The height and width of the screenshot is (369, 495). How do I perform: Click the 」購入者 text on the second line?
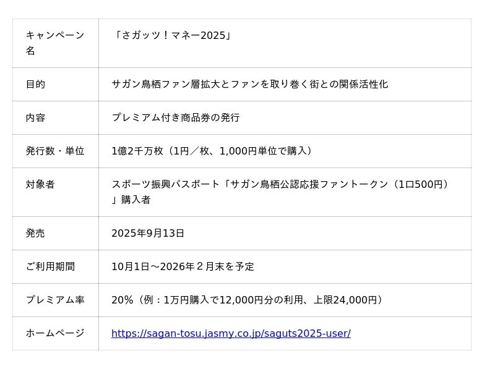[x=131, y=200]
